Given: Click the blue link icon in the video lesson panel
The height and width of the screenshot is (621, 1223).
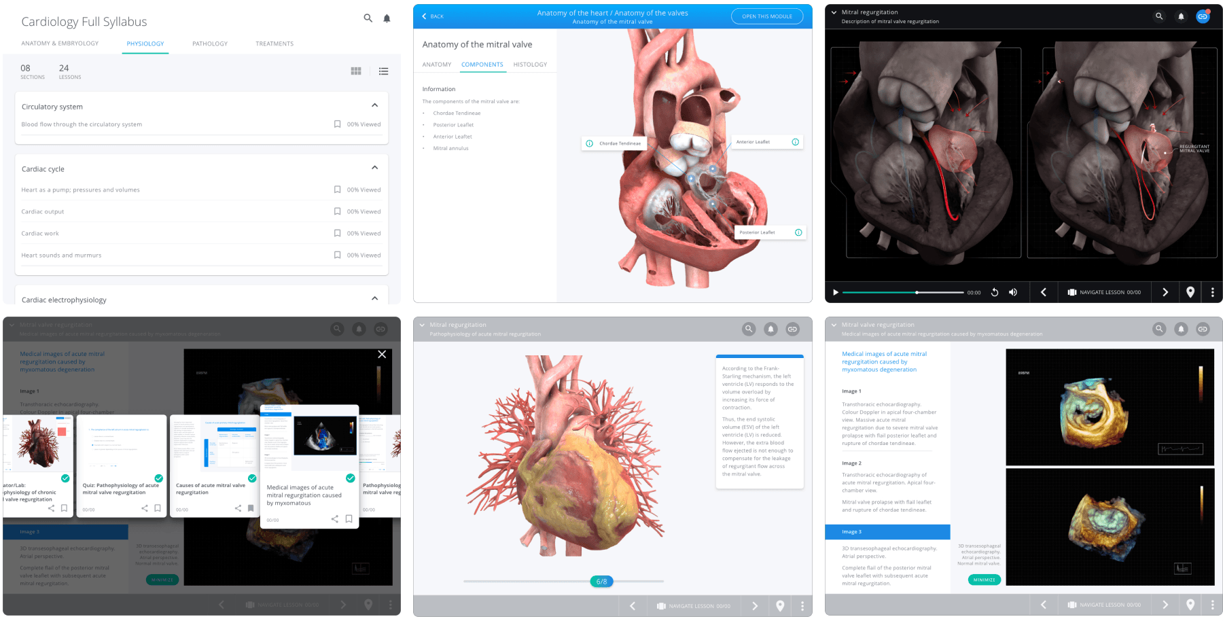Looking at the screenshot, I should [1203, 16].
